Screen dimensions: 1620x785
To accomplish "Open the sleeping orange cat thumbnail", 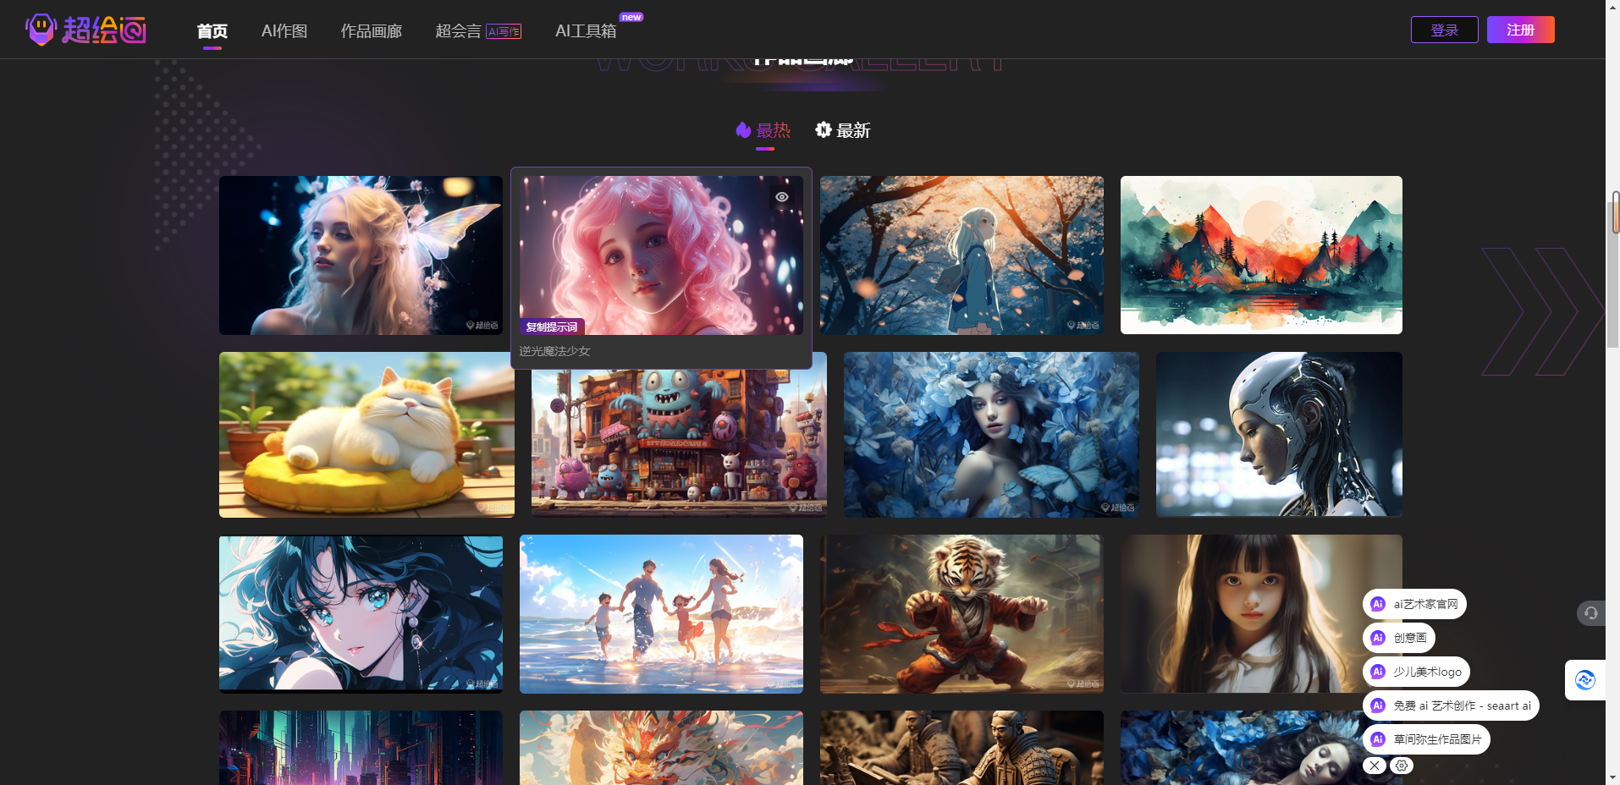I will [x=366, y=435].
